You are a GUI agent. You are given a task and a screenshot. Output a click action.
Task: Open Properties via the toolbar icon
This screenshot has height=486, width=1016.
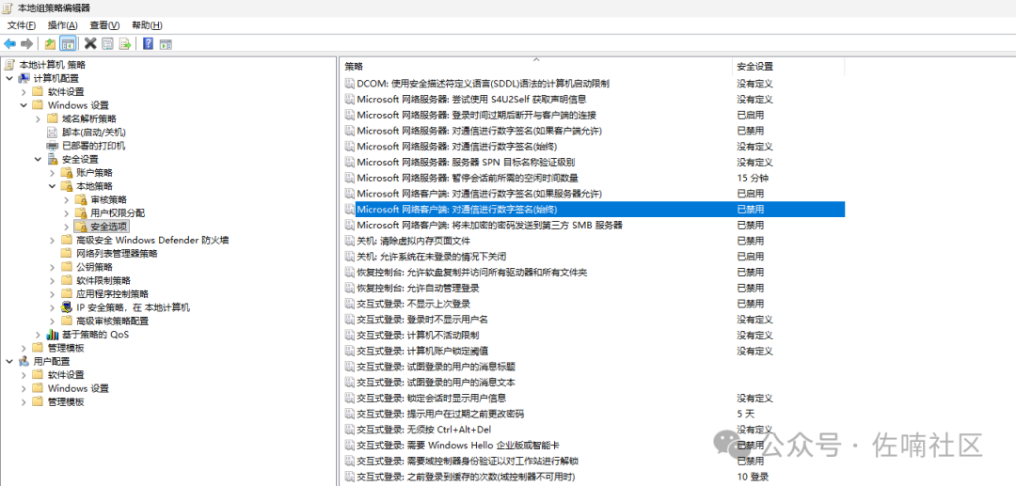click(x=107, y=44)
